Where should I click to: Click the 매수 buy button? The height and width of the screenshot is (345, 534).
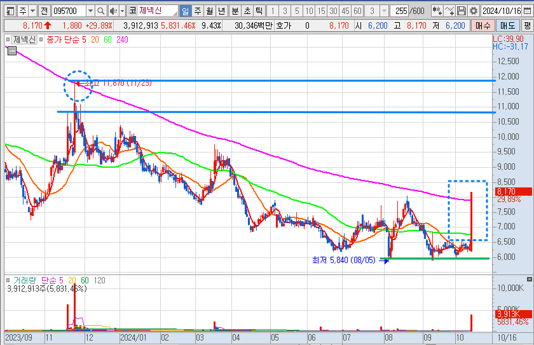click(x=483, y=26)
